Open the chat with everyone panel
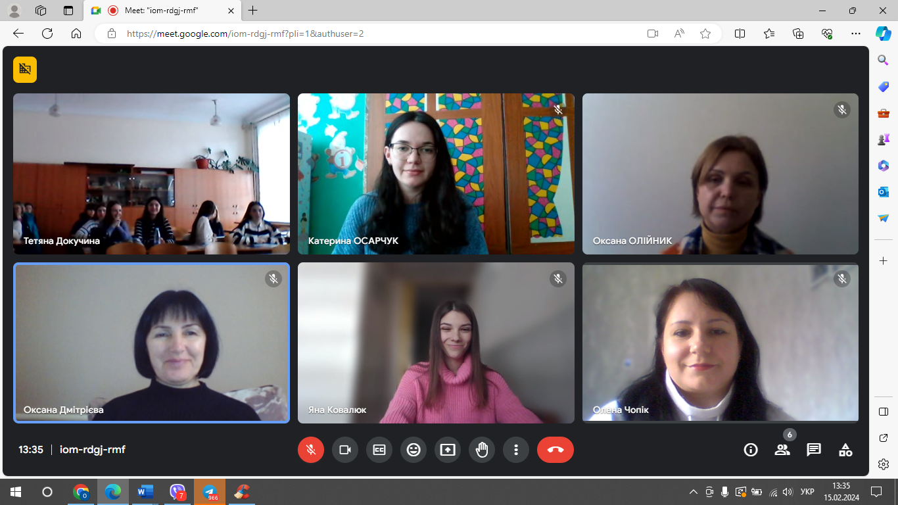898x505 pixels. pos(814,450)
